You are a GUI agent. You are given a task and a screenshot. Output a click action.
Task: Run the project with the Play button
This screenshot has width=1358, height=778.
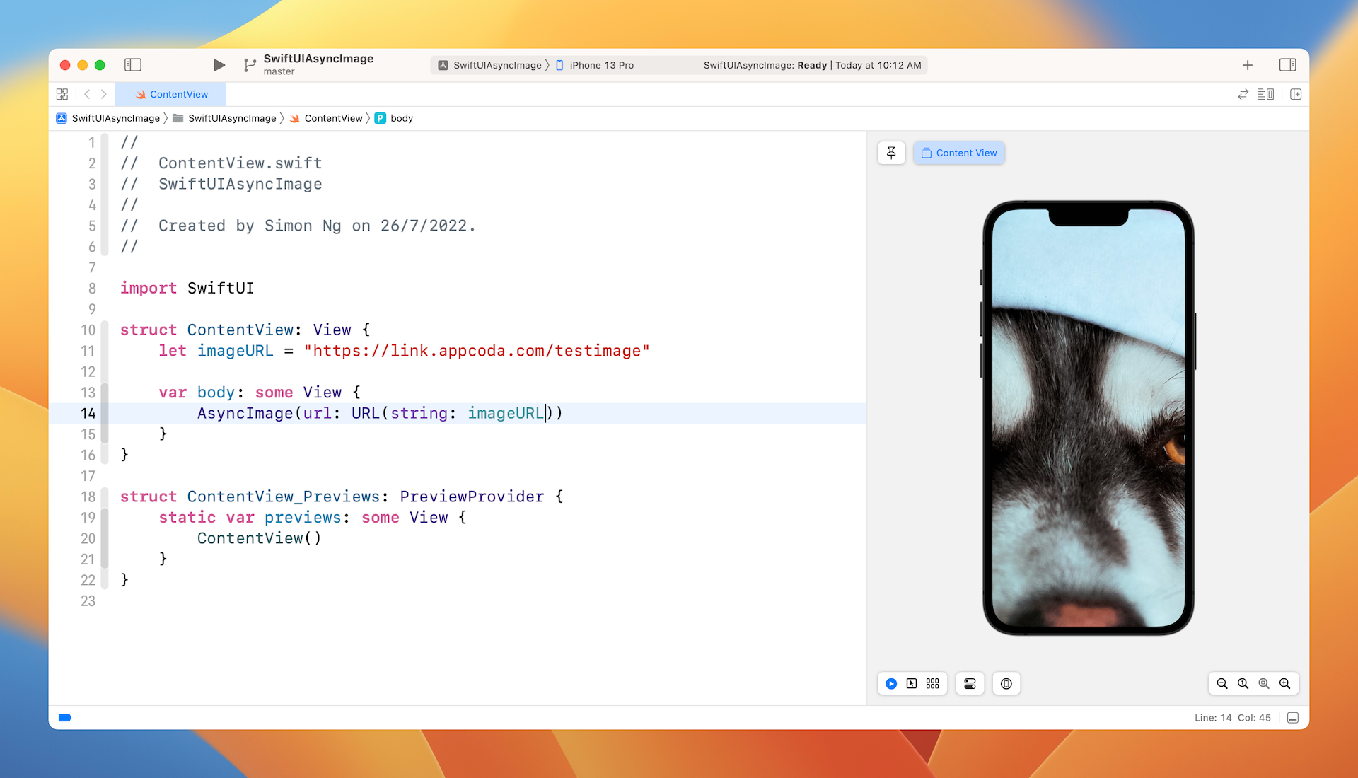click(219, 65)
